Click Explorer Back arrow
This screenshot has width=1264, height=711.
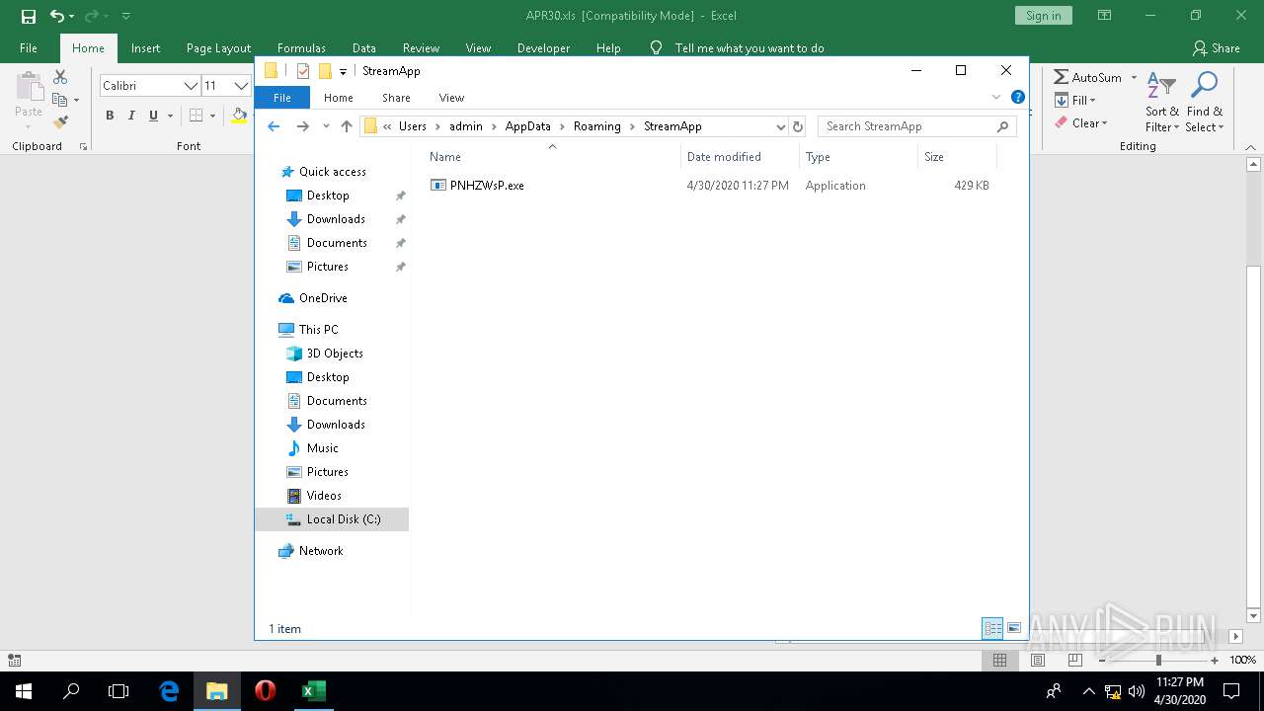tap(275, 126)
